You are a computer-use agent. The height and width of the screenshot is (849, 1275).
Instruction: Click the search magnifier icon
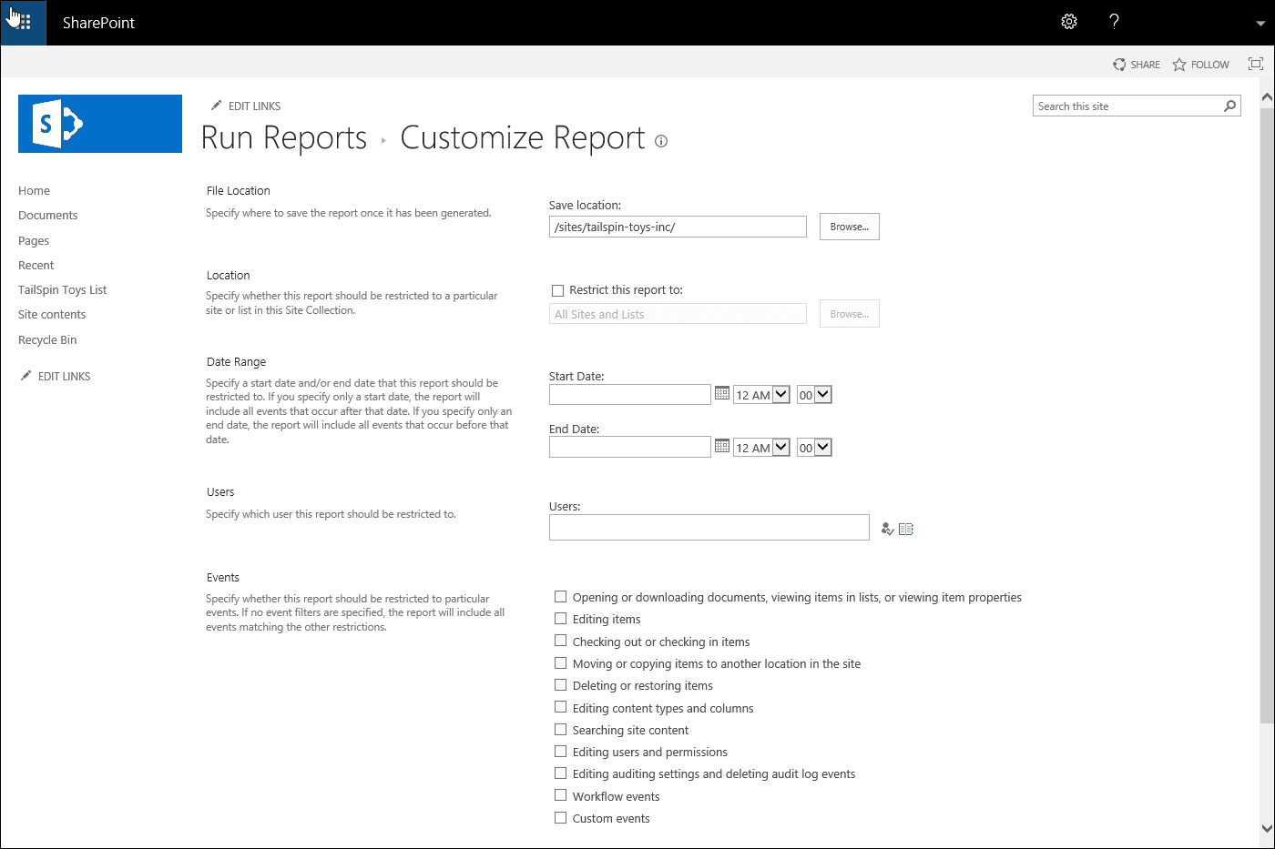[1229, 106]
